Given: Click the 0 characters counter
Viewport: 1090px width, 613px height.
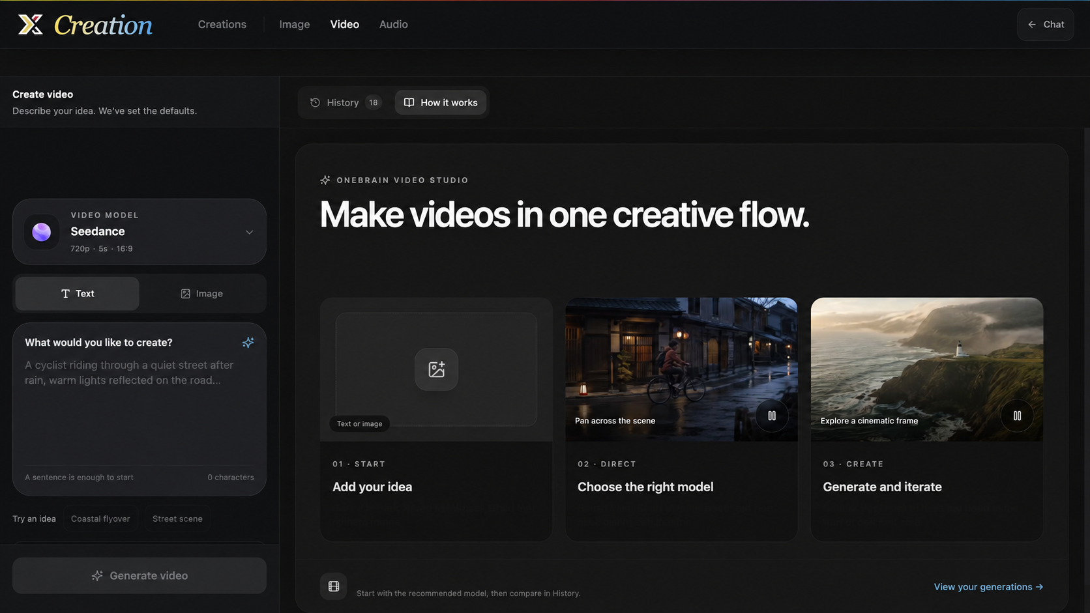Looking at the screenshot, I should 231,478.
